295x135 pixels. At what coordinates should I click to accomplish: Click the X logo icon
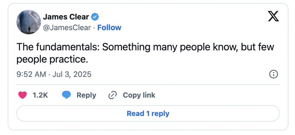click(273, 17)
